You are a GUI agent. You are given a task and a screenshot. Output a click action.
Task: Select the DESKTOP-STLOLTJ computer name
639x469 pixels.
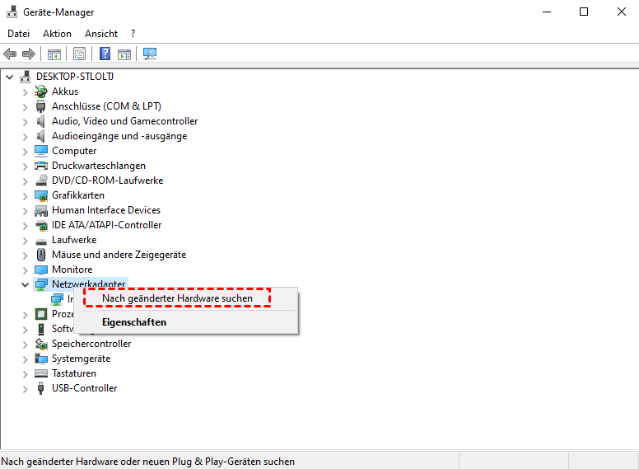(x=75, y=77)
